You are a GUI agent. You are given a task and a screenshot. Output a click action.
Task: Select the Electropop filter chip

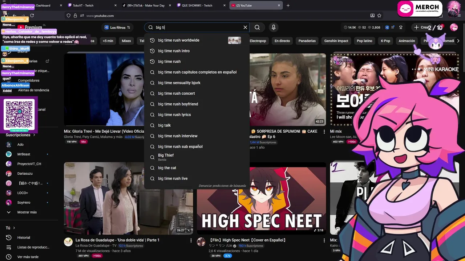click(x=258, y=41)
